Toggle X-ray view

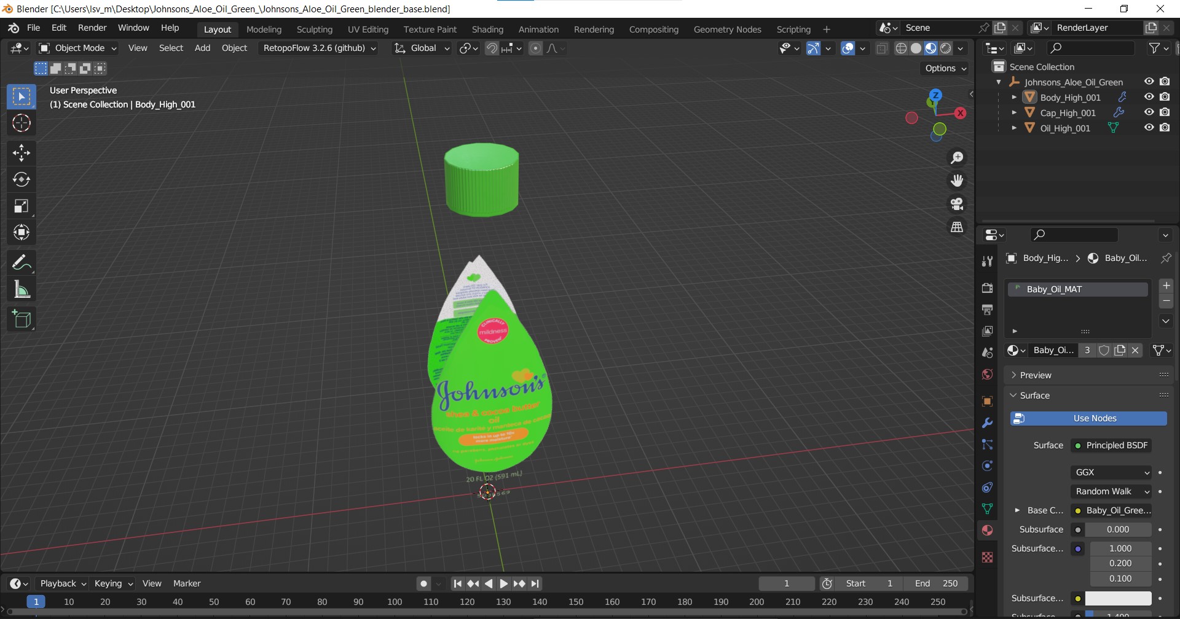[882, 49]
